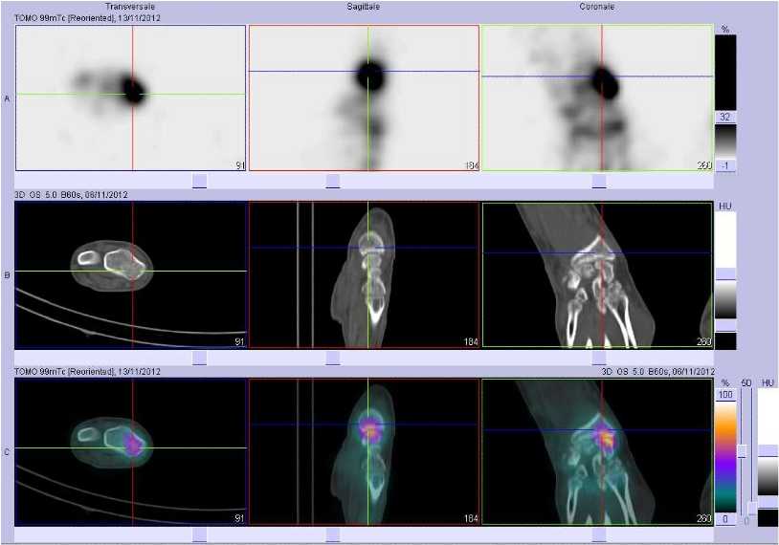
Task: Click the row C HU grayscale gradient bar
Action: pyautogui.click(x=768, y=476)
